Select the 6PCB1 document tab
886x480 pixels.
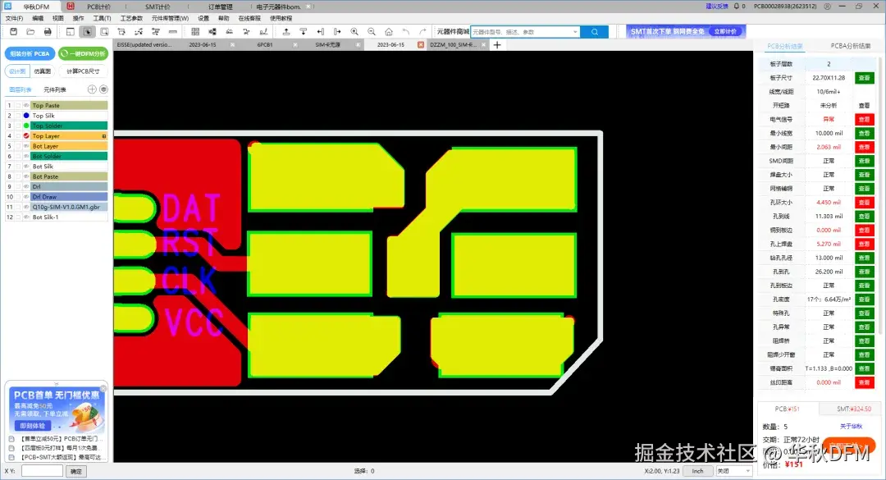click(x=265, y=44)
